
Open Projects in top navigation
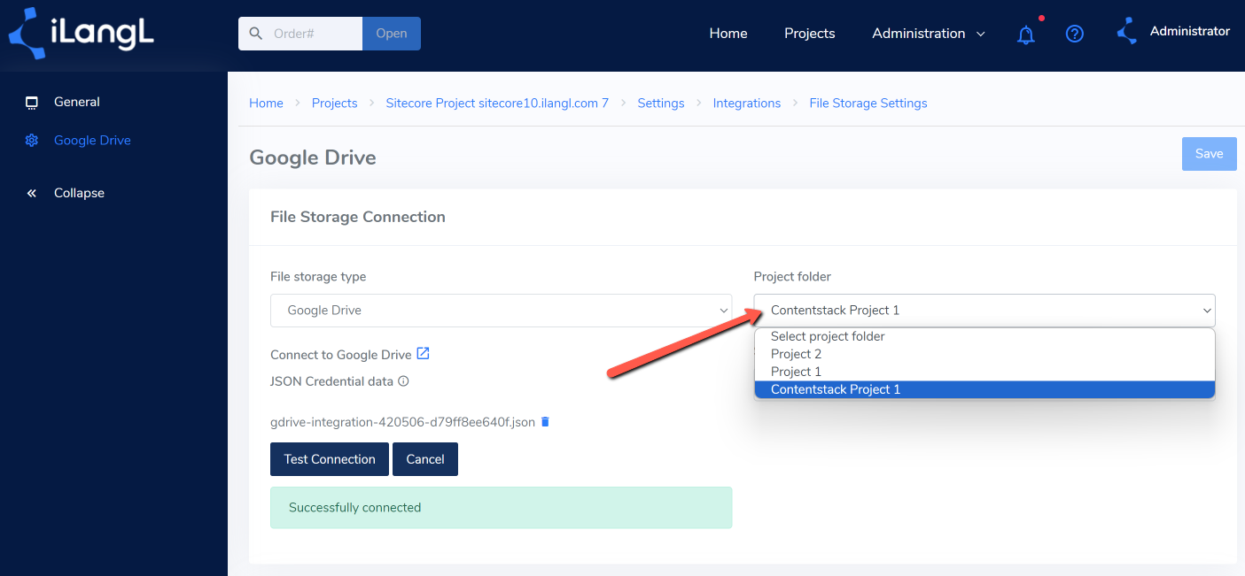810,34
